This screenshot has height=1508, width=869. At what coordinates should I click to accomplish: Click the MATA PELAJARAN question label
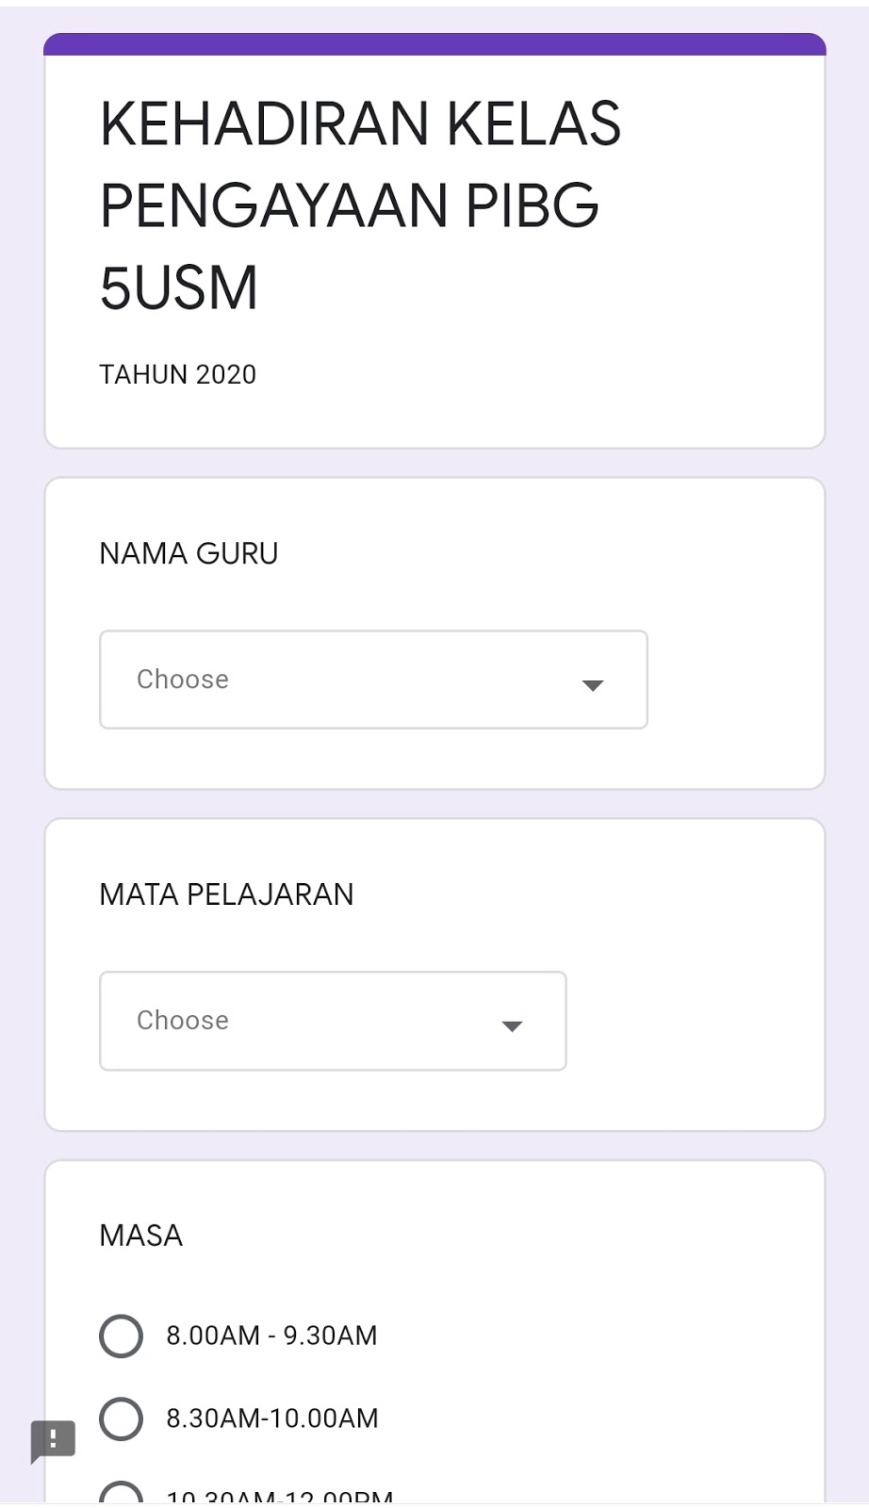226,894
